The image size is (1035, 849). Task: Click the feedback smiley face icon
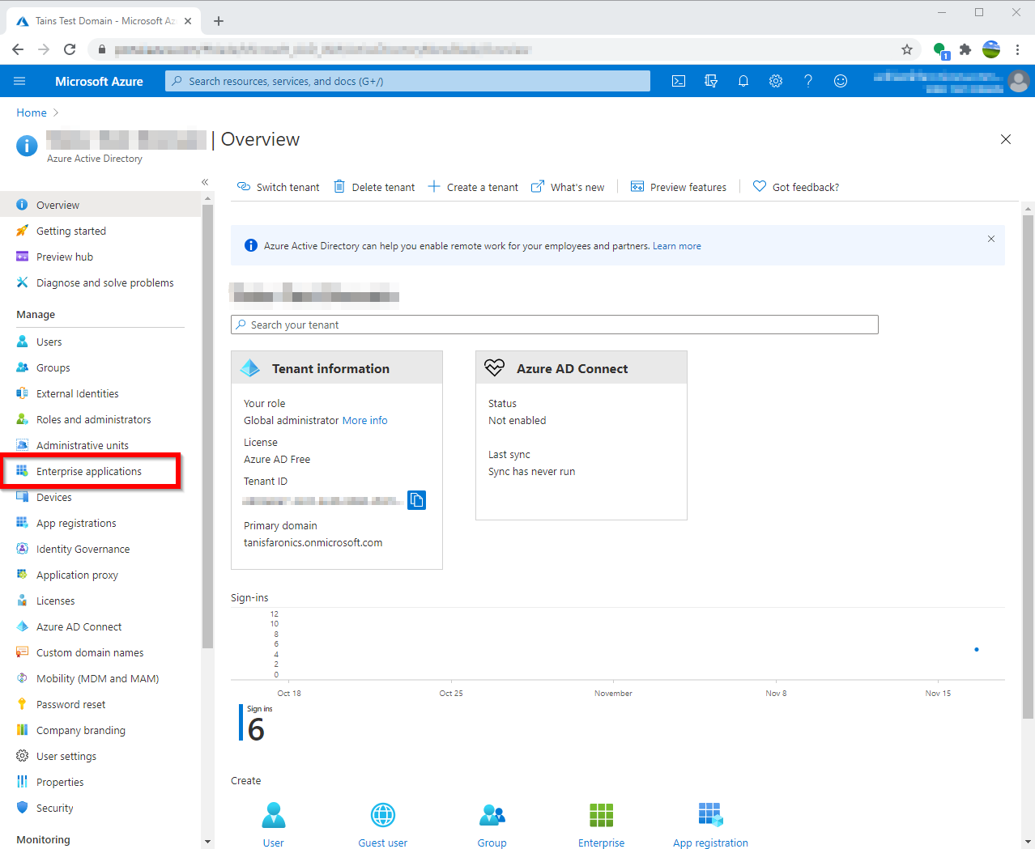(841, 81)
